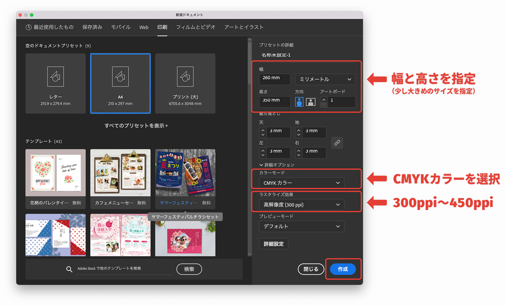Collapse the 詳細オプション section
The width and height of the screenshot is (506, 306).
(261, 165)
